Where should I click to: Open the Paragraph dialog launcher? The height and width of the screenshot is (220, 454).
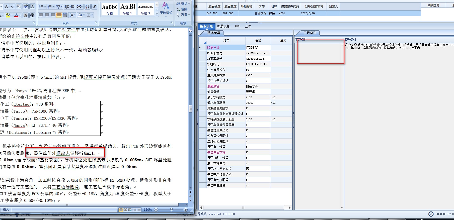(96, 23)
